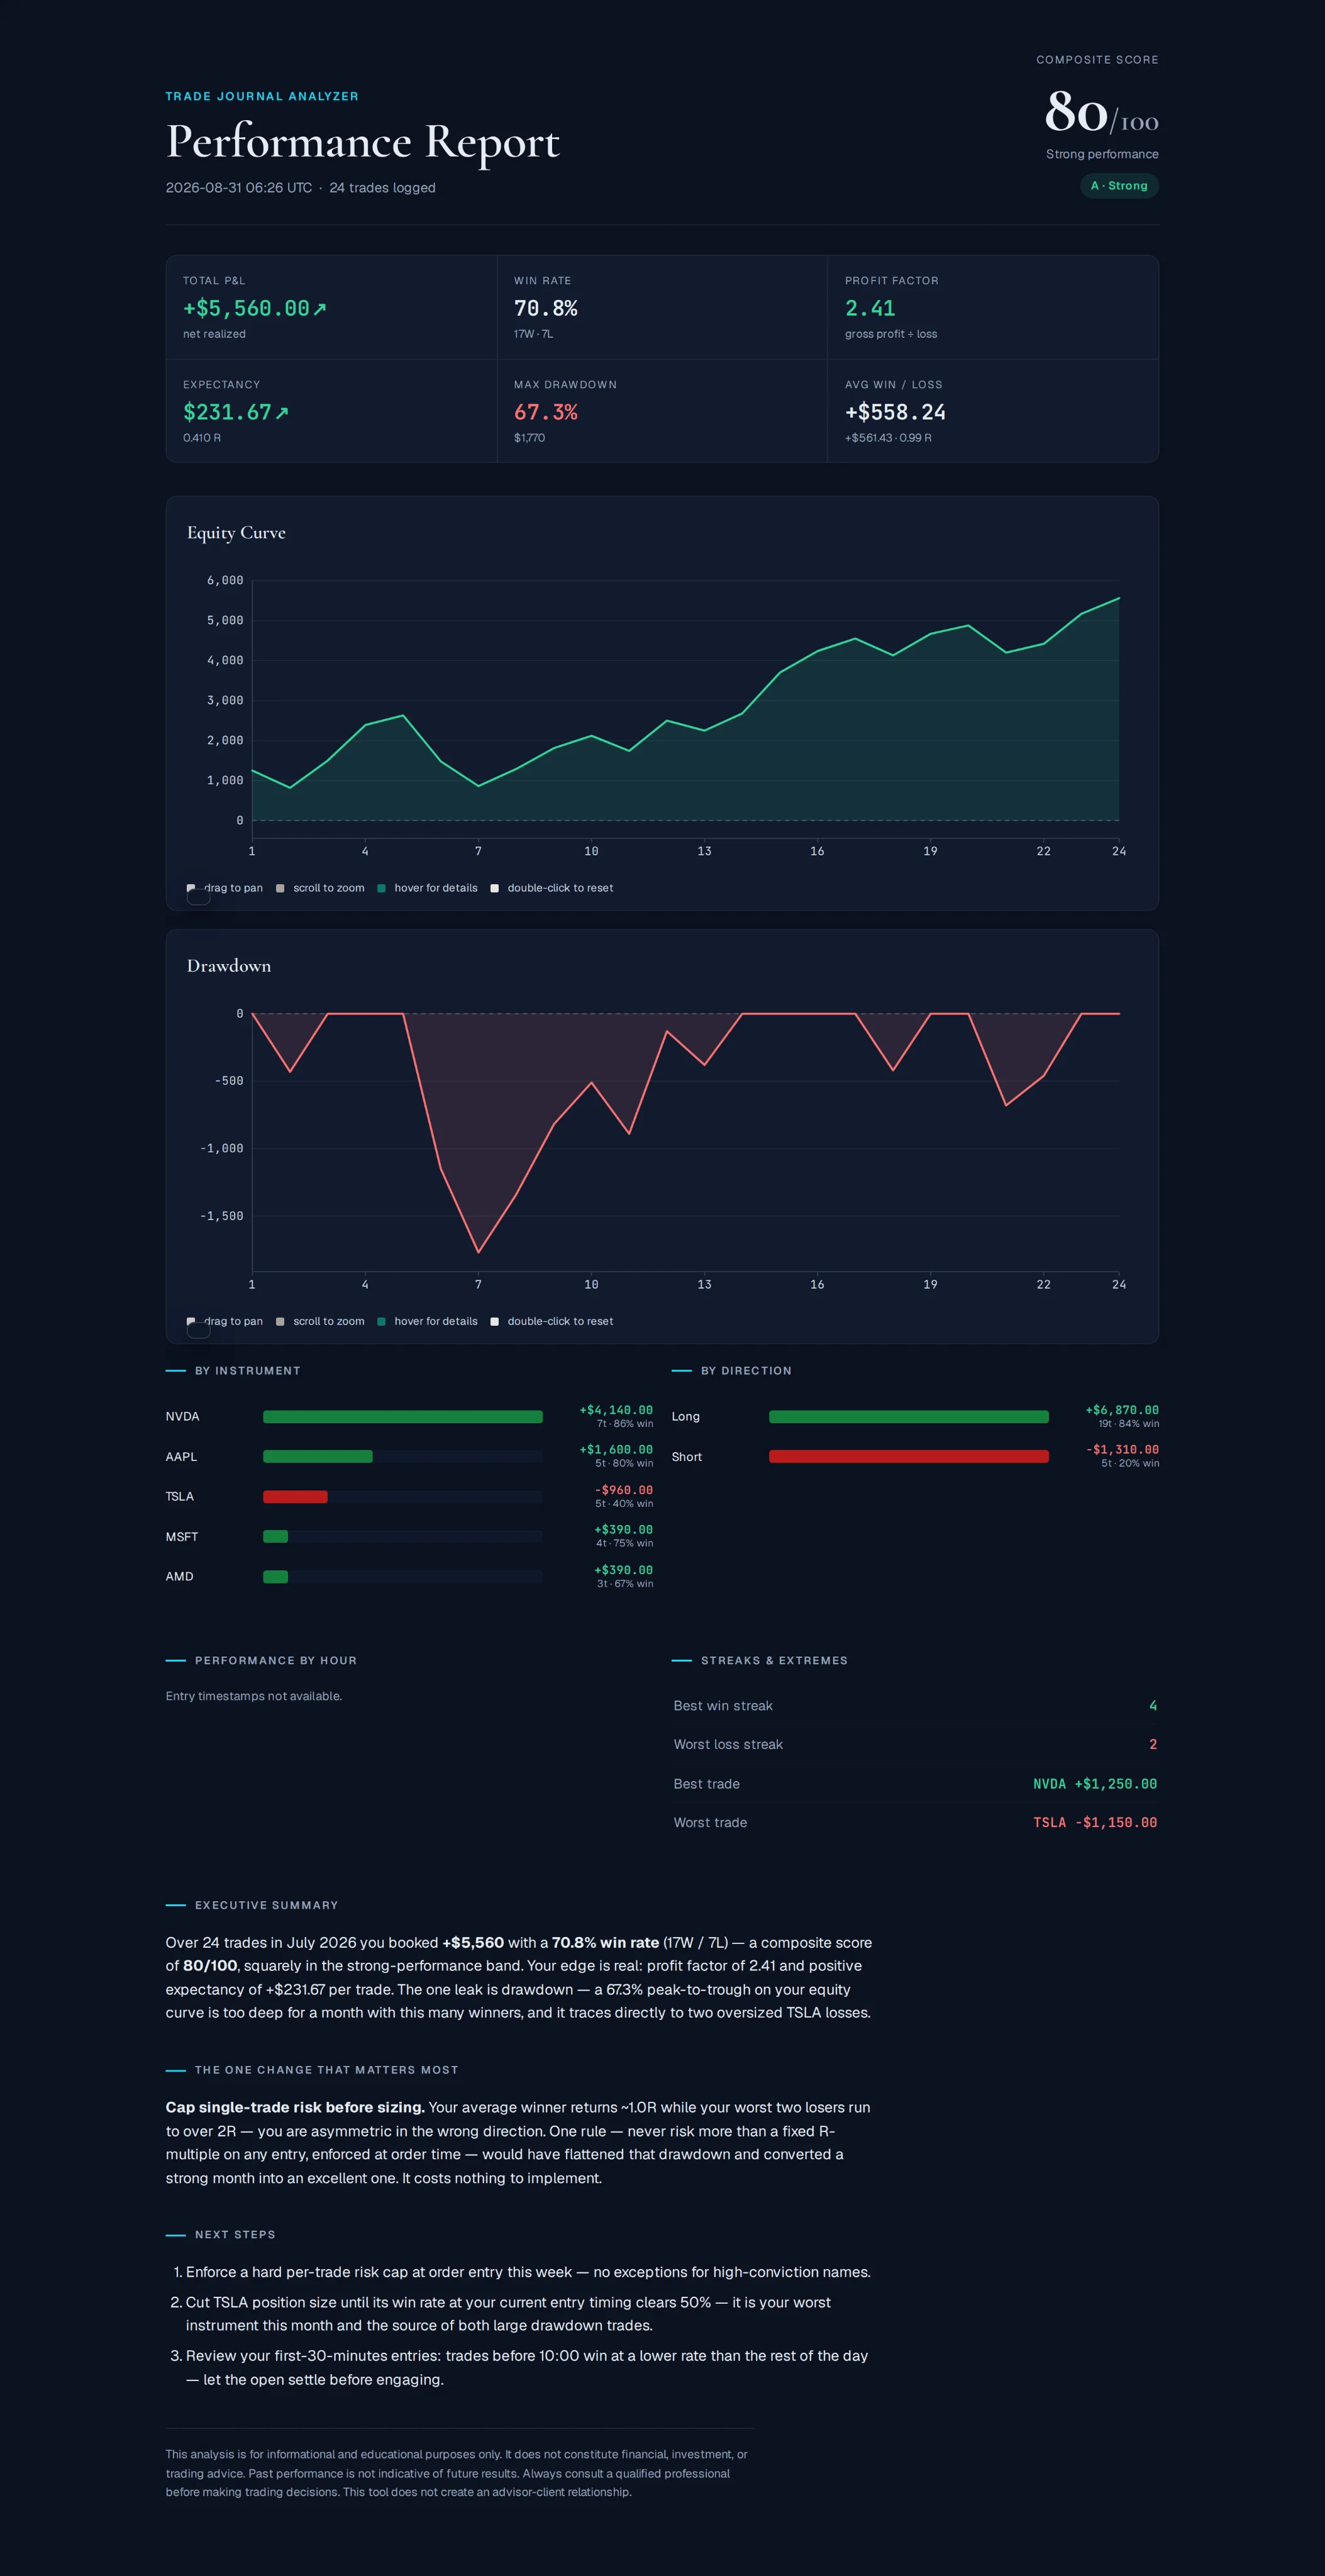1325x2576 pixels.
Task: Click the 'scroll to zoom' hint under Equity Curve
Action: (x=329, y=888)
